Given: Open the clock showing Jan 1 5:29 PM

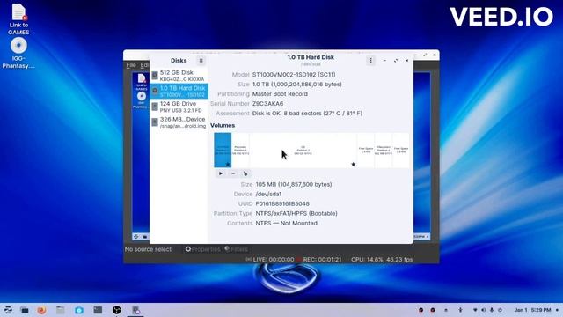Looking at the screenshot, I should pyautogui.click(x=533, y=310).
